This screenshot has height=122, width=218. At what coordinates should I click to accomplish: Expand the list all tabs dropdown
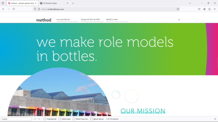(x=190, y=3)
